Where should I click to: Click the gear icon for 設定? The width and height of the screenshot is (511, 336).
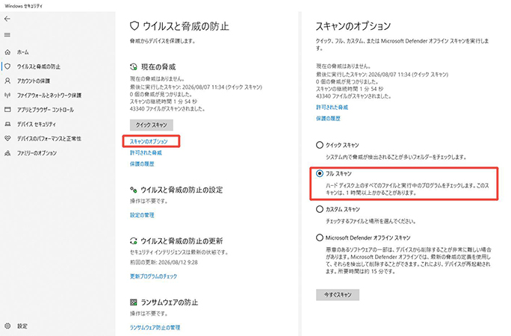[x=7, y=326]
